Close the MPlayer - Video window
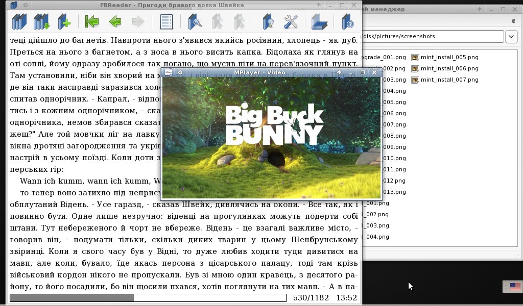 374,72
